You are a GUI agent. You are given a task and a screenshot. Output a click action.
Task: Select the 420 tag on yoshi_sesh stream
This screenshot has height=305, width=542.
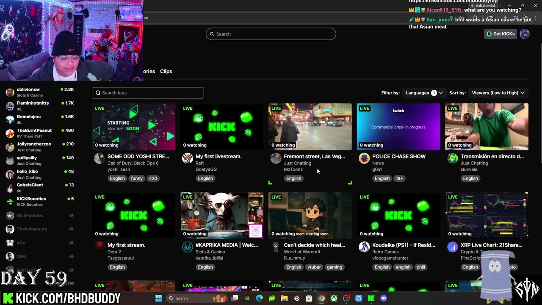(153, 178)
